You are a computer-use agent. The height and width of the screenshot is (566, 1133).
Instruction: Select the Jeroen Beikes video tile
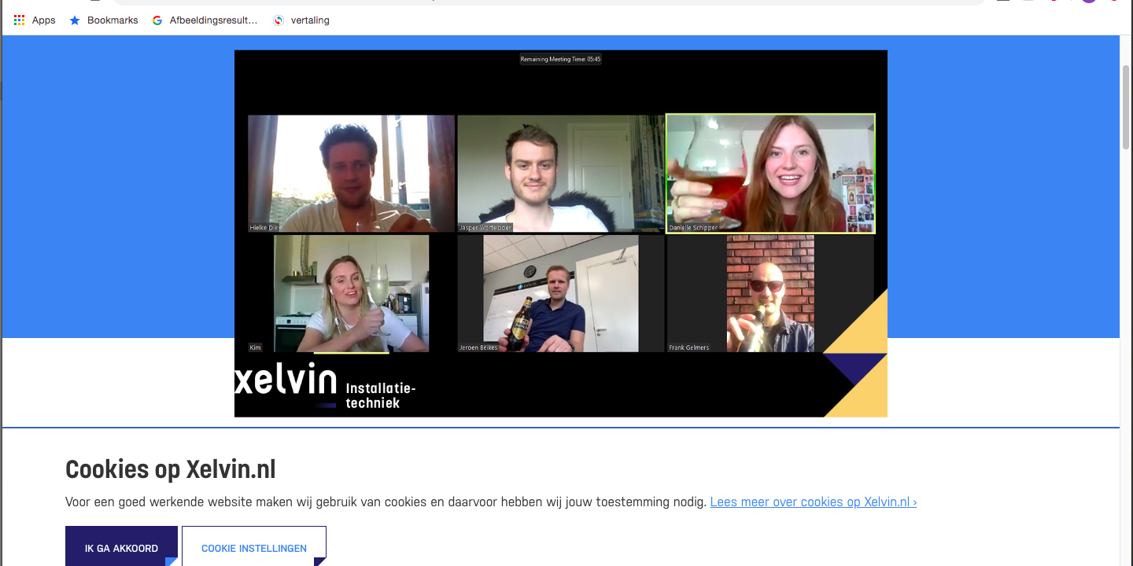561,293
